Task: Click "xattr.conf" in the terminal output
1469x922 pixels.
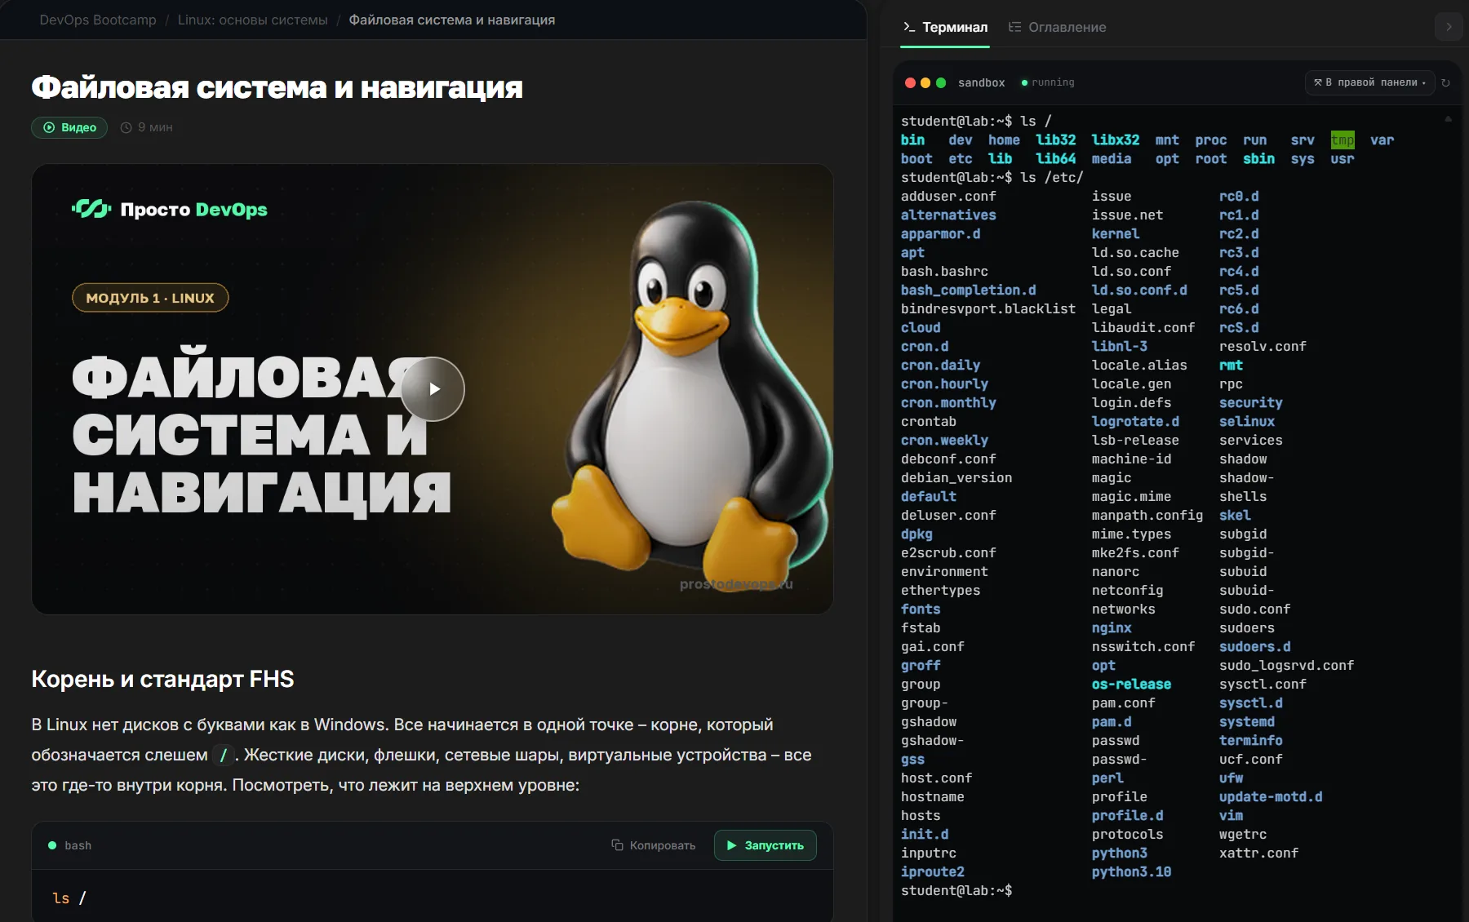Action: (1258, 853)
